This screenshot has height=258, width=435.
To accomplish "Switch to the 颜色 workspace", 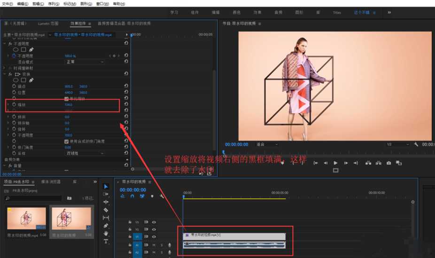I will tap(237, 13).
